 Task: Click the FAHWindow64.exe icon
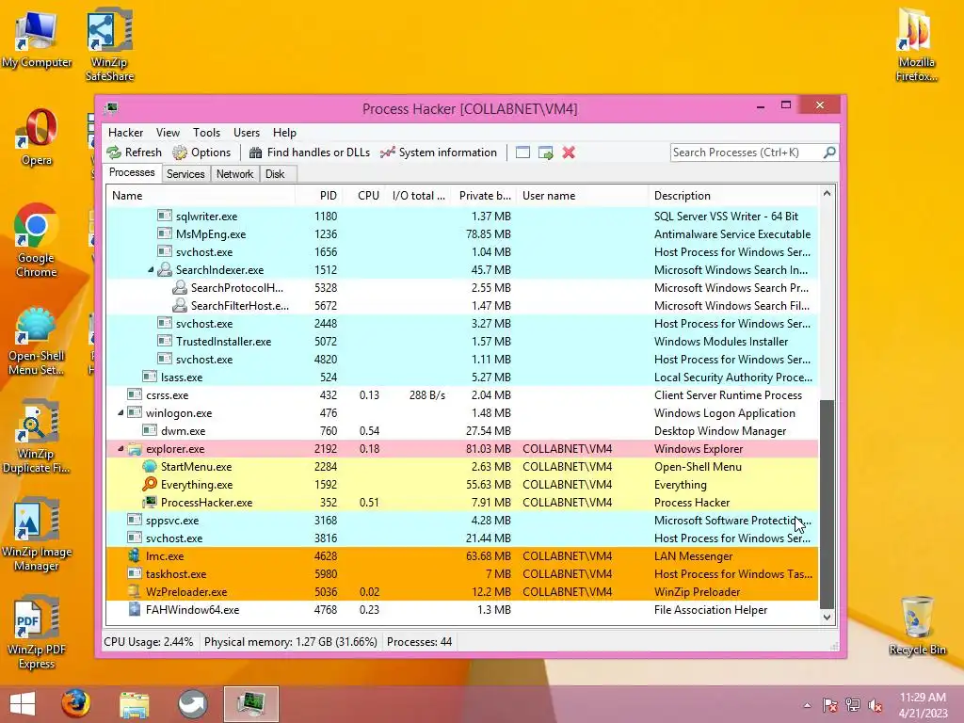(x=135, y=609)
